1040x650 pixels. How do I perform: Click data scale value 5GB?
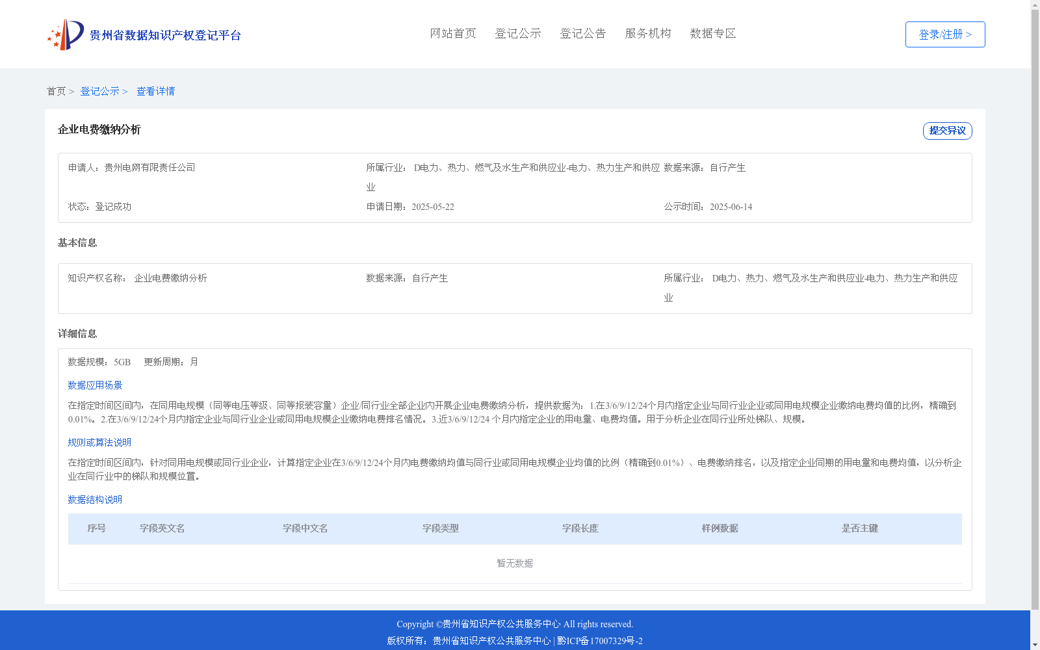pos(122,362)
